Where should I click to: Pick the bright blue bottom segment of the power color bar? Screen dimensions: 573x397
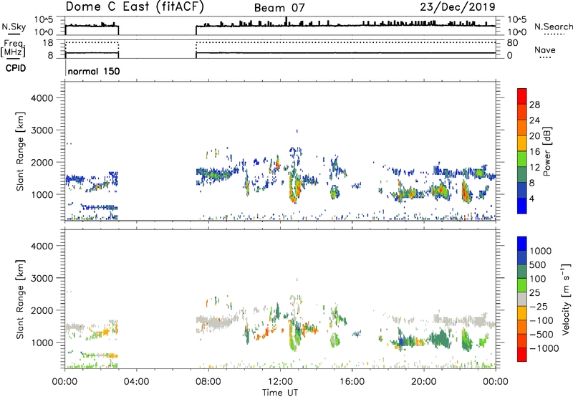click(x=522, y=206)
